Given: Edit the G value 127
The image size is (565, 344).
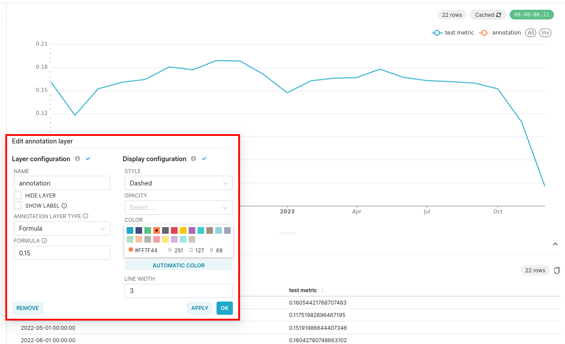Looking at the screenshot, I should (x=200, y=250).
